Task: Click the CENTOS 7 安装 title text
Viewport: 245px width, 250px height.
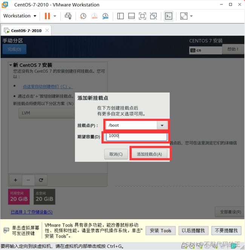Action: pyautogui.click(x=206, y=41)
